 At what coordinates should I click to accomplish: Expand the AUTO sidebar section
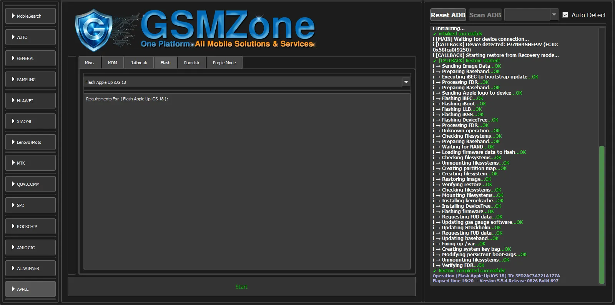click(30, 37)
